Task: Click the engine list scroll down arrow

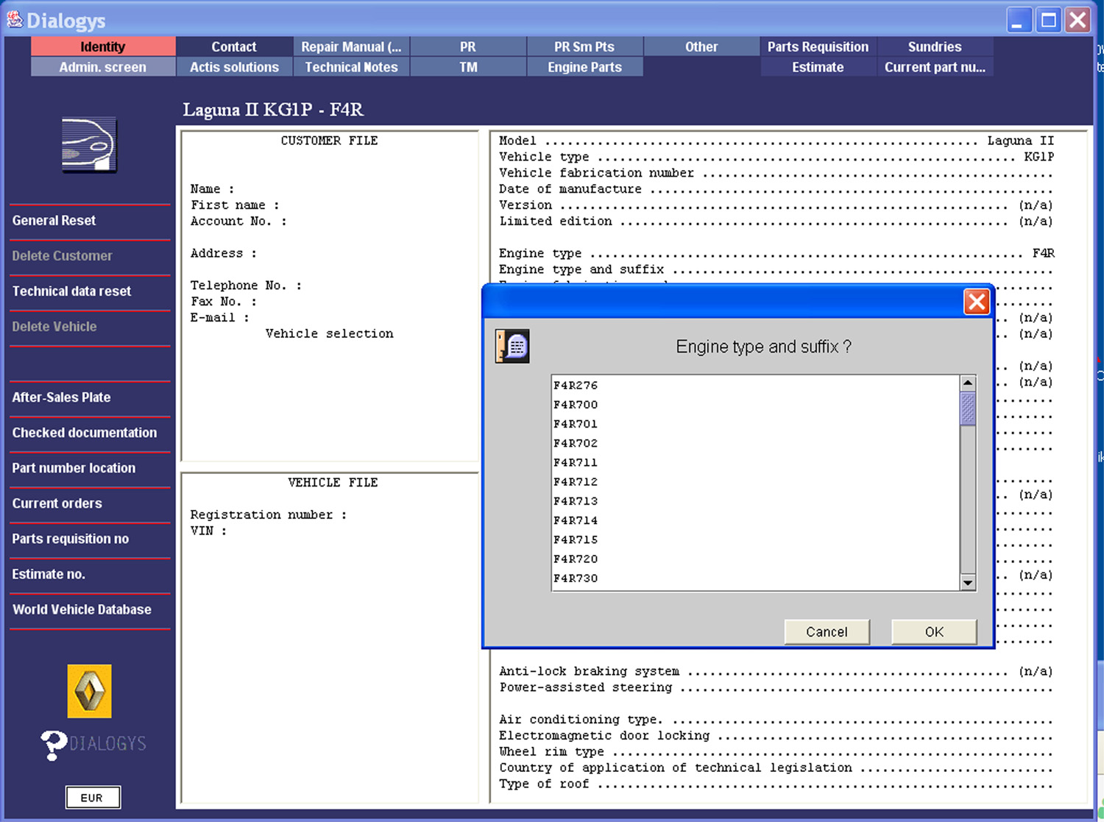Action: 968,583
